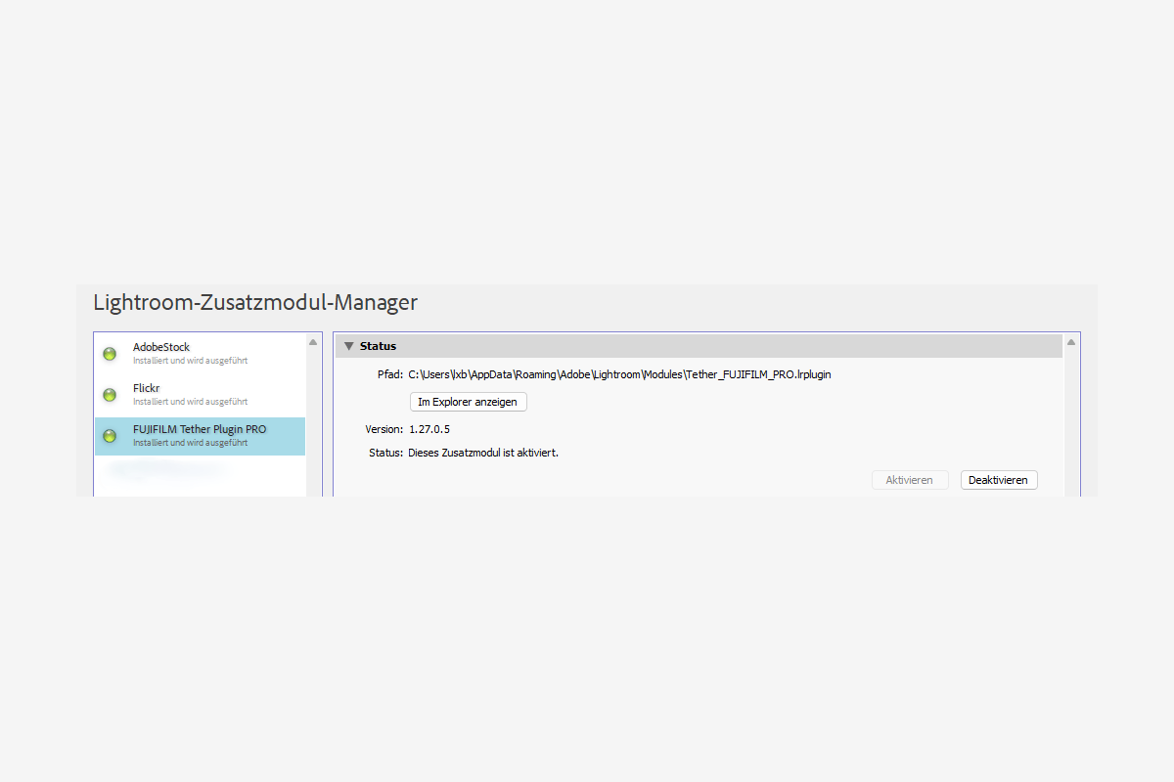The image size is (1174, 782).
Task: Click the text Dieses Zusatzmodul ist aktiviert
Action: 483,453
